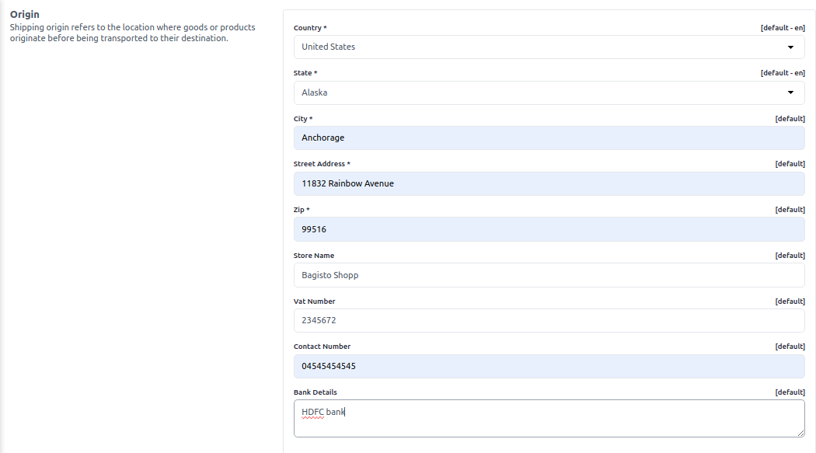Click the "Contact Number" label text

pos(322,347)
